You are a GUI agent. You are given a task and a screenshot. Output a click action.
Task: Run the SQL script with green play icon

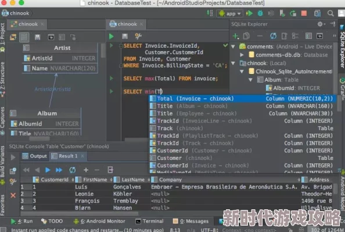pyautogui.click(x=112, y=36)
